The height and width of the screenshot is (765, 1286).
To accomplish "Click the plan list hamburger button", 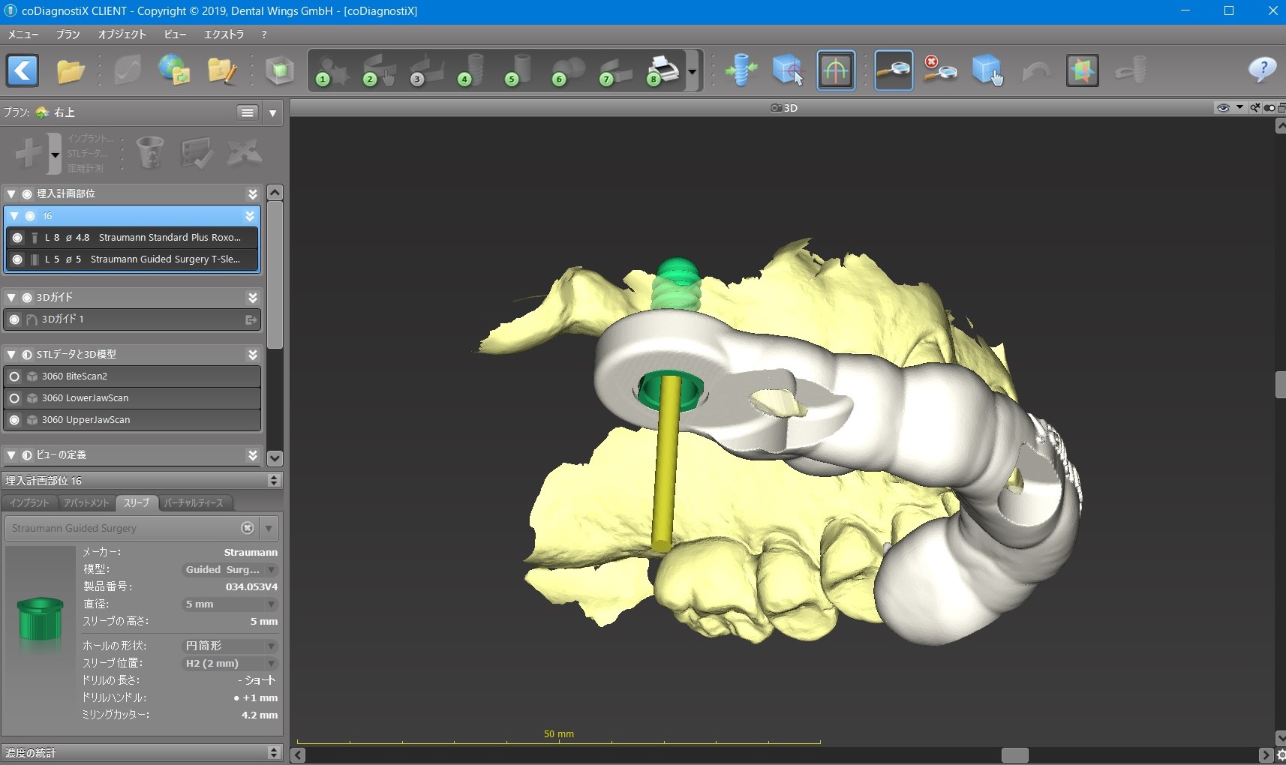I will [x=248, y=112].
